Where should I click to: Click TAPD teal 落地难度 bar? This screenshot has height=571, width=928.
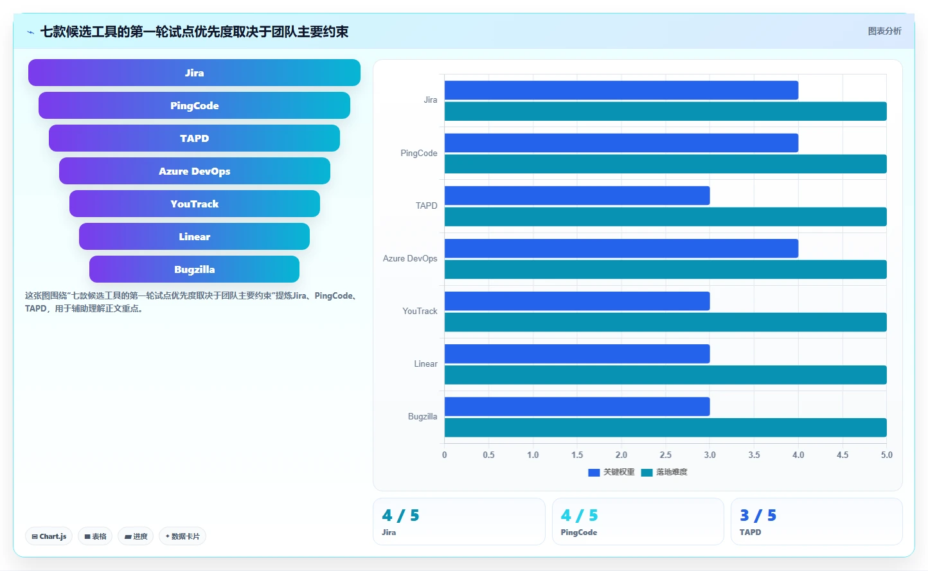666,216
